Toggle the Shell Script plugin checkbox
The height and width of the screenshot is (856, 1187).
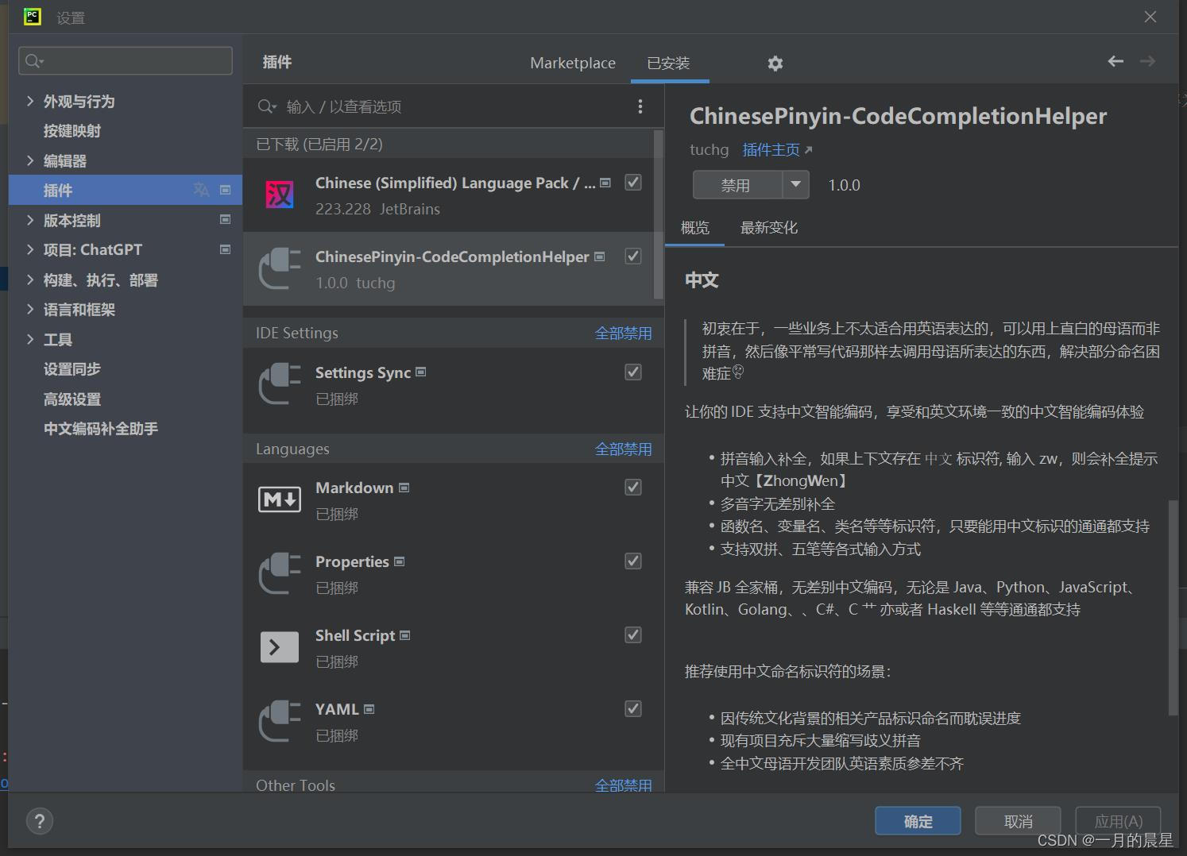[x=633, y=635]
